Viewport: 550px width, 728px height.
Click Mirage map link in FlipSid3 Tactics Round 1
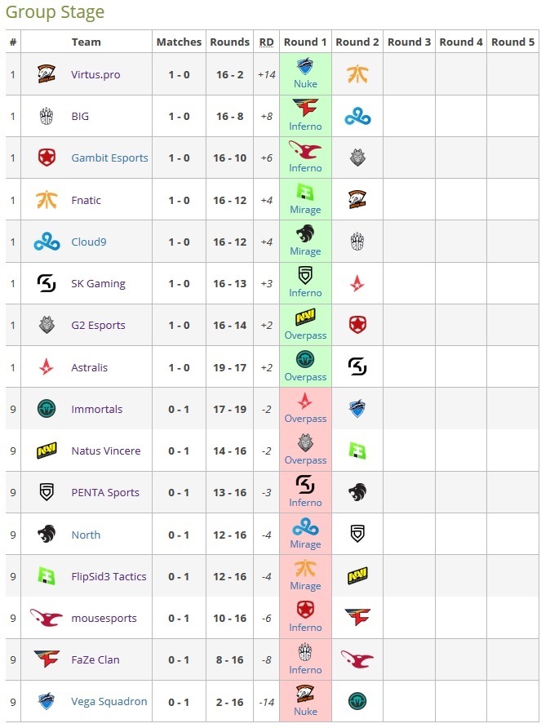tap(305, 586)
